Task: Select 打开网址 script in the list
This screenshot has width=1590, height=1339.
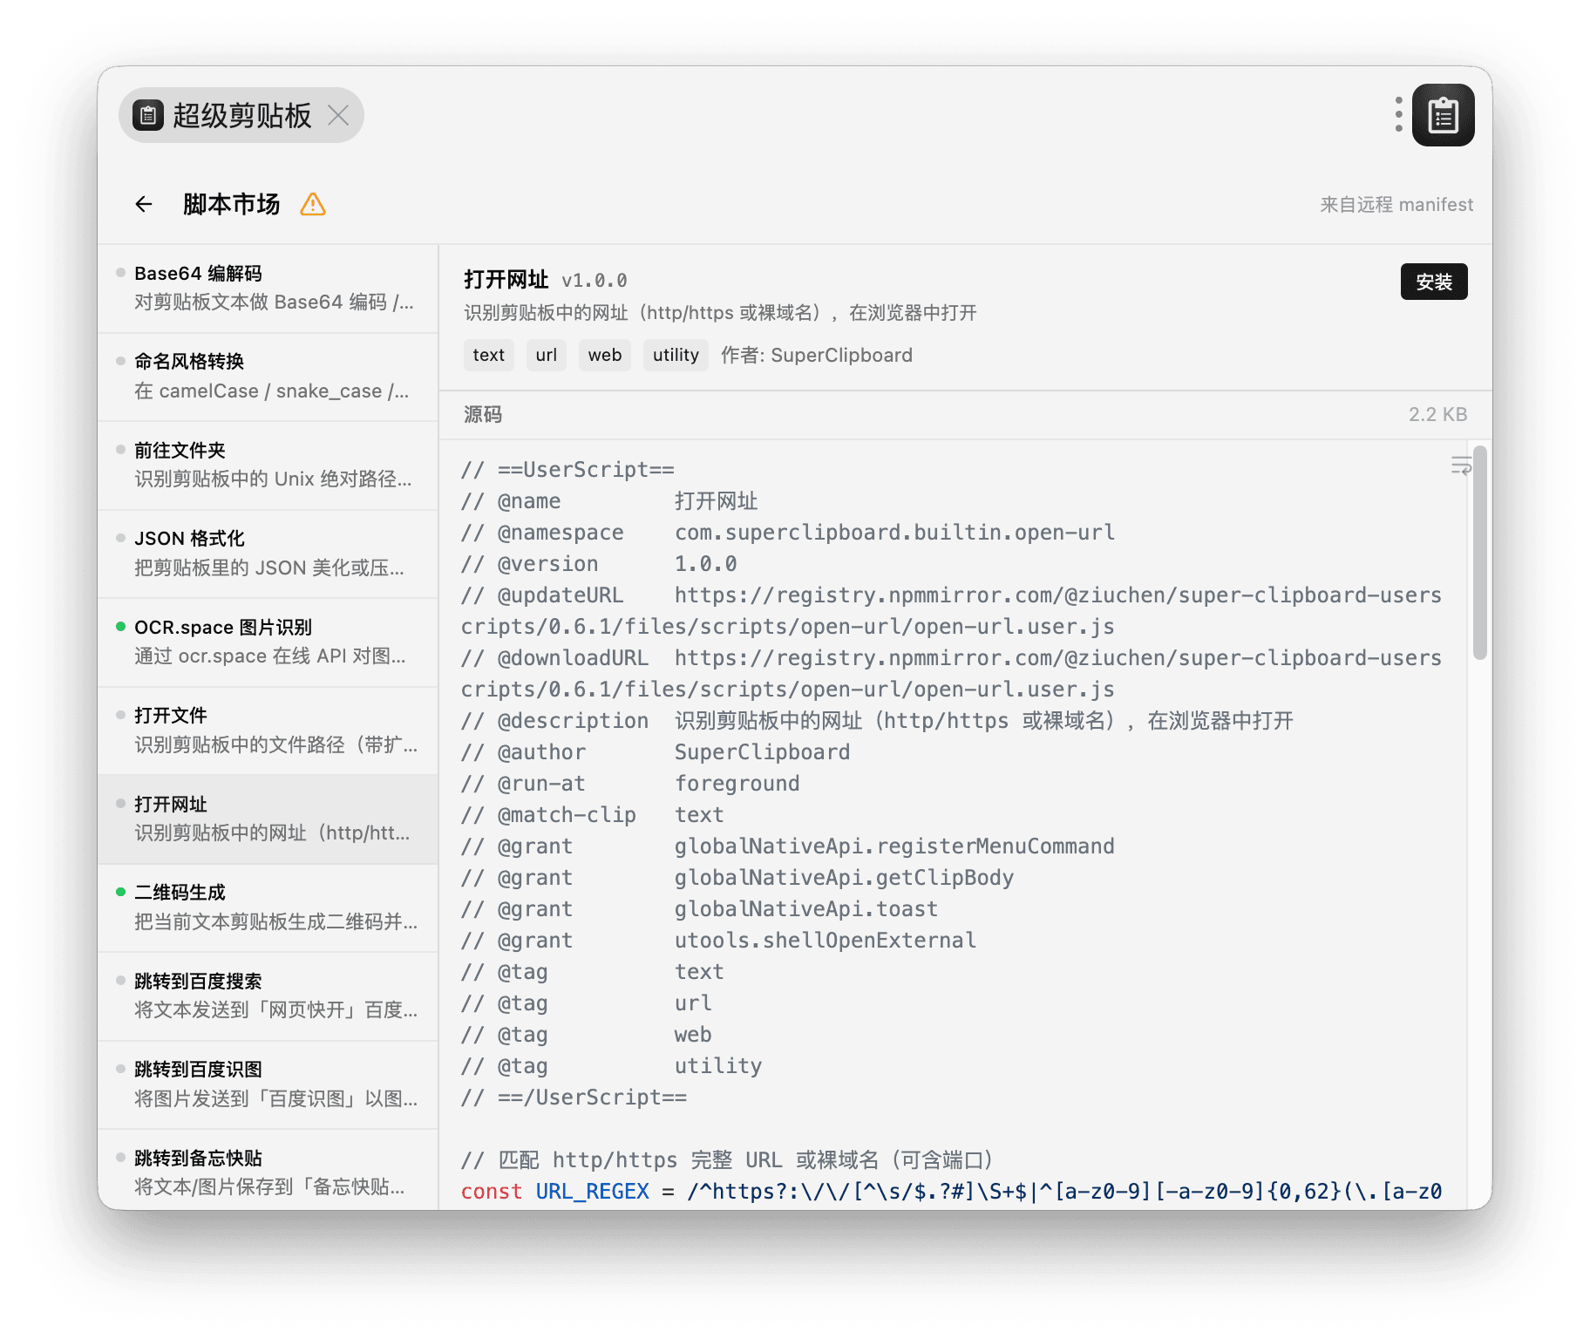Action: [x=268, y=819]
